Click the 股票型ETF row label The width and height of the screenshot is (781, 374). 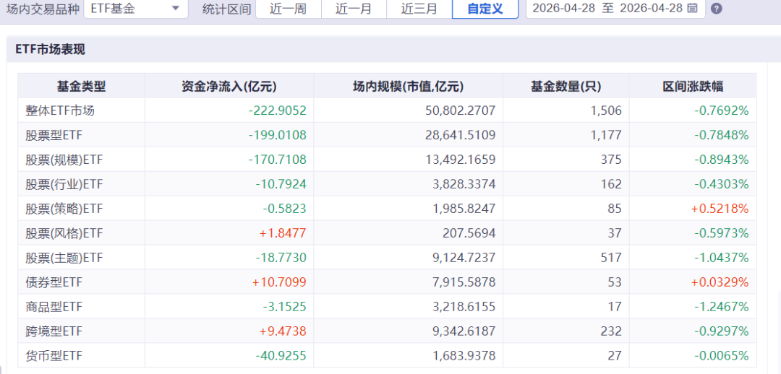point(54,135)
